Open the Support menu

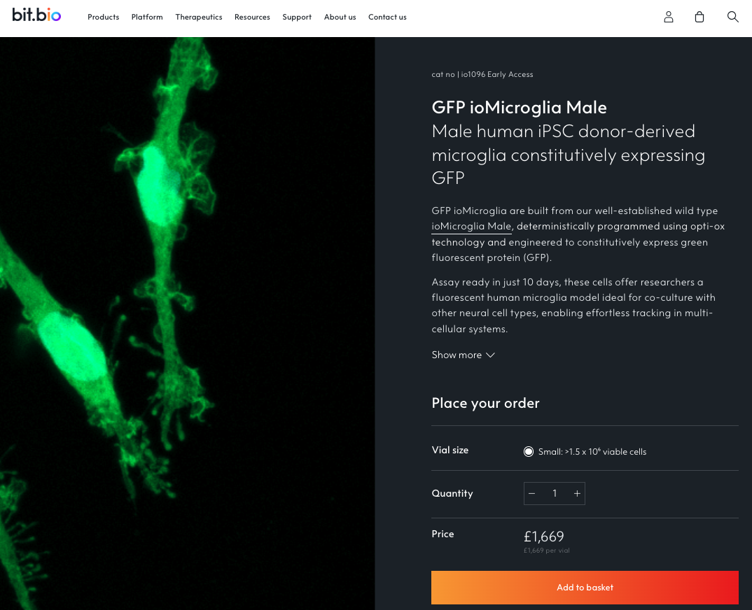[x=297, y=17]
